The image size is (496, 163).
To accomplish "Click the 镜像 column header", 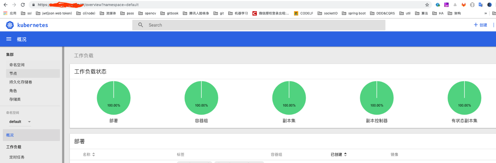I will click(394, 154).
